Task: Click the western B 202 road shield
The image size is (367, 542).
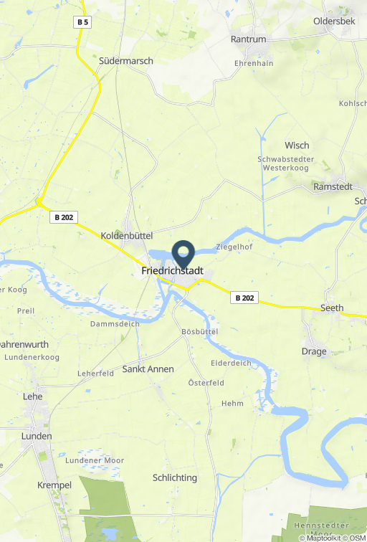Action: click(64, 217)
